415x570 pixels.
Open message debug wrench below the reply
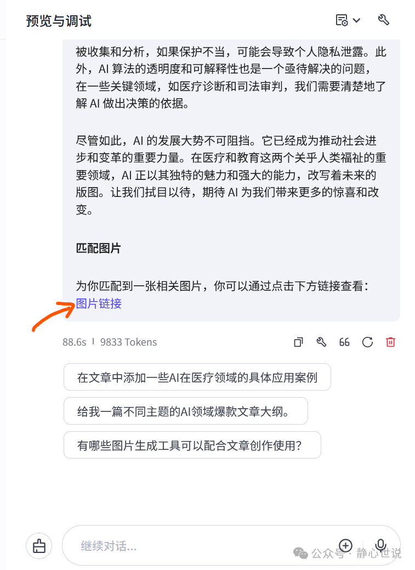point(321,342)
